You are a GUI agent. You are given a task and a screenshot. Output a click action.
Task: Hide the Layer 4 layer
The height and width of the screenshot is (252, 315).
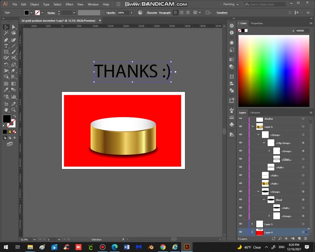(x=240, y=232)
